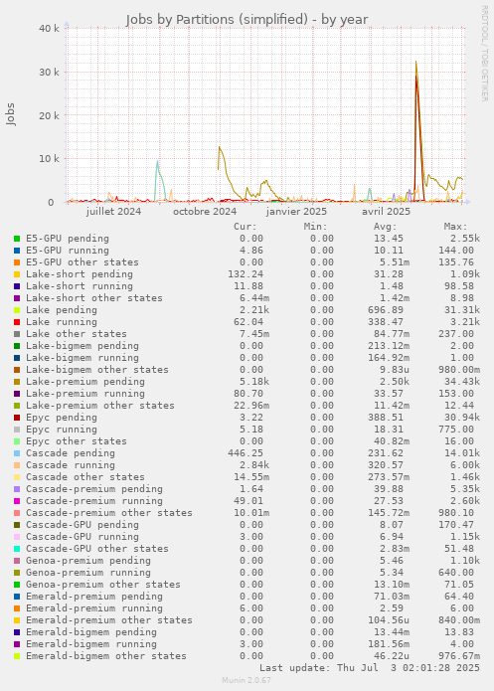This screenshot has width=494, height=691.
Task: Click the 'Lake-premium other states' legend label
Action: click(100, 406)
